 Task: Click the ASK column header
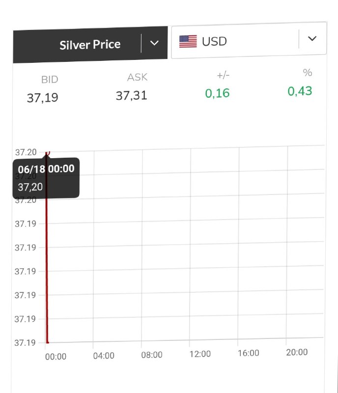pos(137,77)
